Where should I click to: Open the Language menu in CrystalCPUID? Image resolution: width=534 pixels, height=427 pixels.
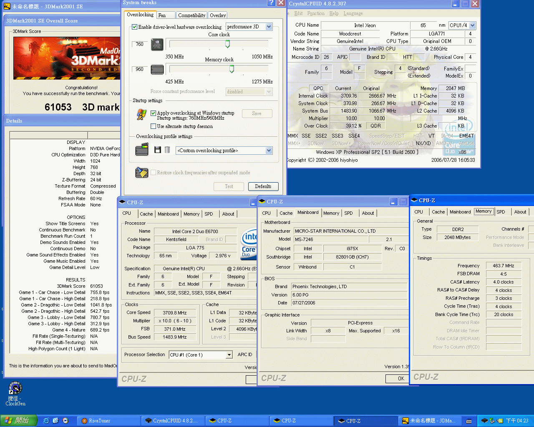(x=353, y=13)
